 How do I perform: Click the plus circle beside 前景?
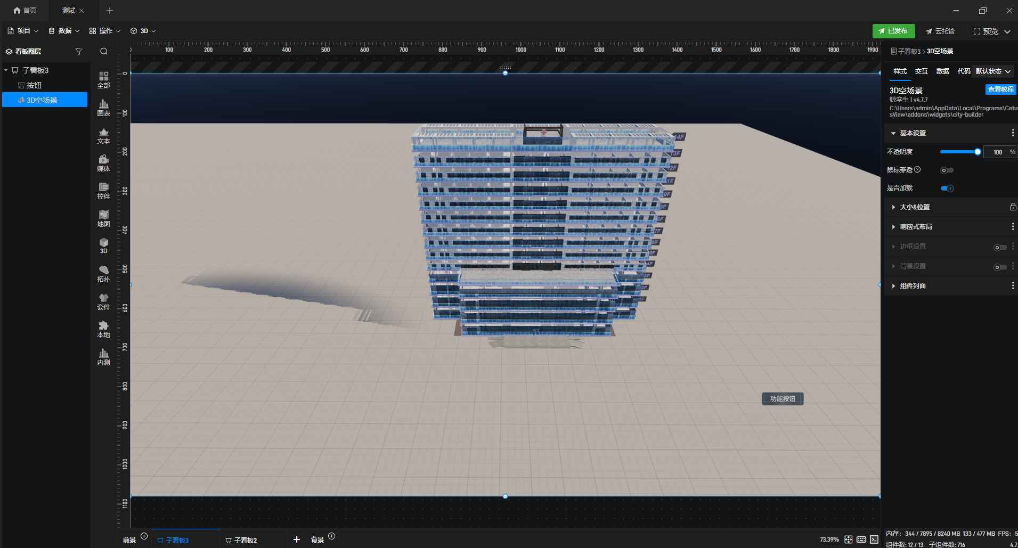coord(144,536)
